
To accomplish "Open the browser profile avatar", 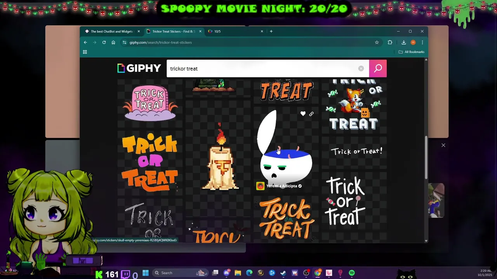I will tap(413, 42).
